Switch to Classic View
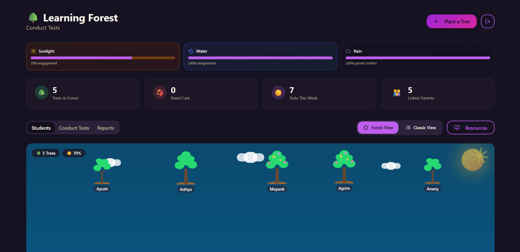 420,127
